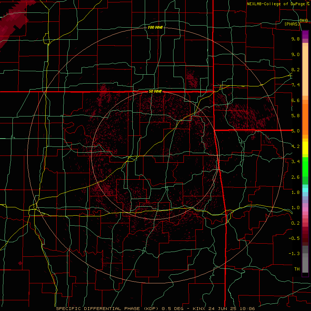Click the cyan color bar segment
Screen dimensions: 311x311
(305, 190)
